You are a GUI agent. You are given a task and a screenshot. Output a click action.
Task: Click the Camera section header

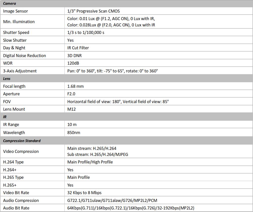point(10,4)
